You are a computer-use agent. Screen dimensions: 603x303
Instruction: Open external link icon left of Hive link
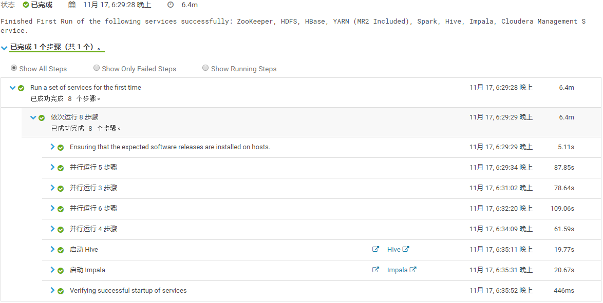click(x=376, y=249)
